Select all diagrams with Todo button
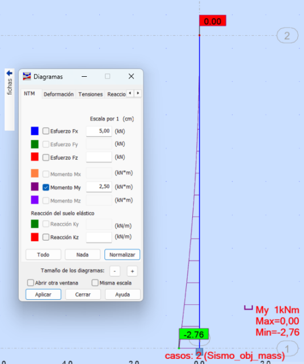This screenshot has width=304, height=364. pos(43,255)
